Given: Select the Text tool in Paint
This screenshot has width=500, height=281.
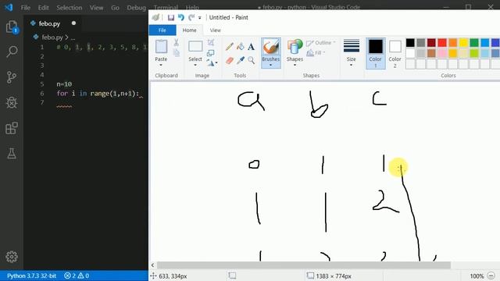Looking at the screenshot, I should click(252, 47).
